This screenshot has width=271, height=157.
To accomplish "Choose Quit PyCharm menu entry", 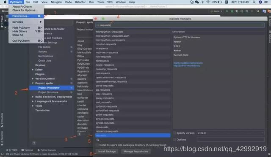I will pos(26,41).
